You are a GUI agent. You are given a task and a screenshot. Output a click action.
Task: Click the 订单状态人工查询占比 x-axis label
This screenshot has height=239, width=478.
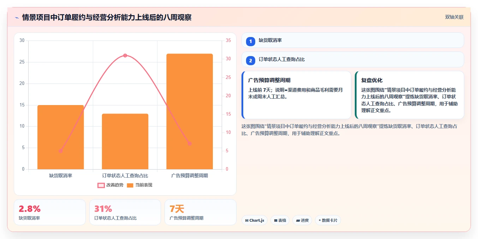pyautogui.click(x=125, y=175)
